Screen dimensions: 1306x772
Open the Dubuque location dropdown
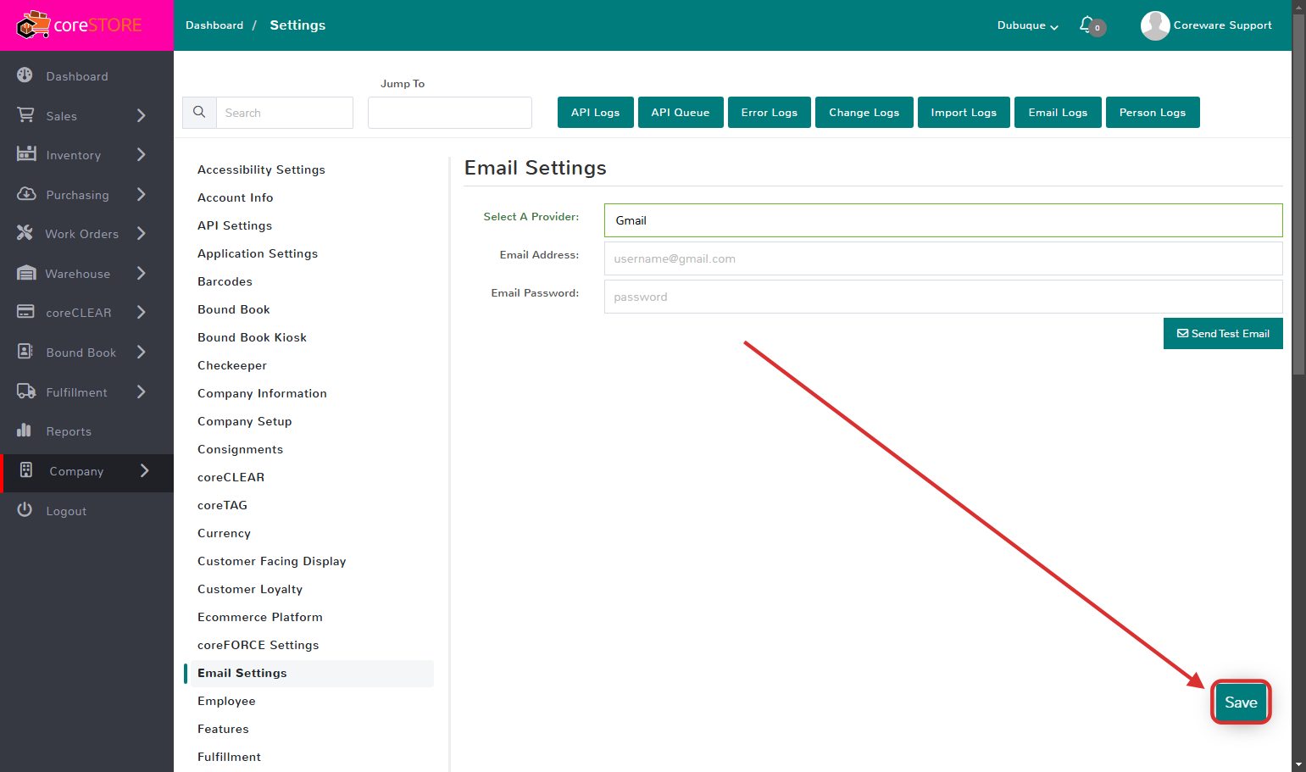coord(1028,25)
